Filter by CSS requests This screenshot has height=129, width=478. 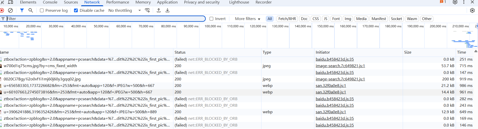point(316,19)
